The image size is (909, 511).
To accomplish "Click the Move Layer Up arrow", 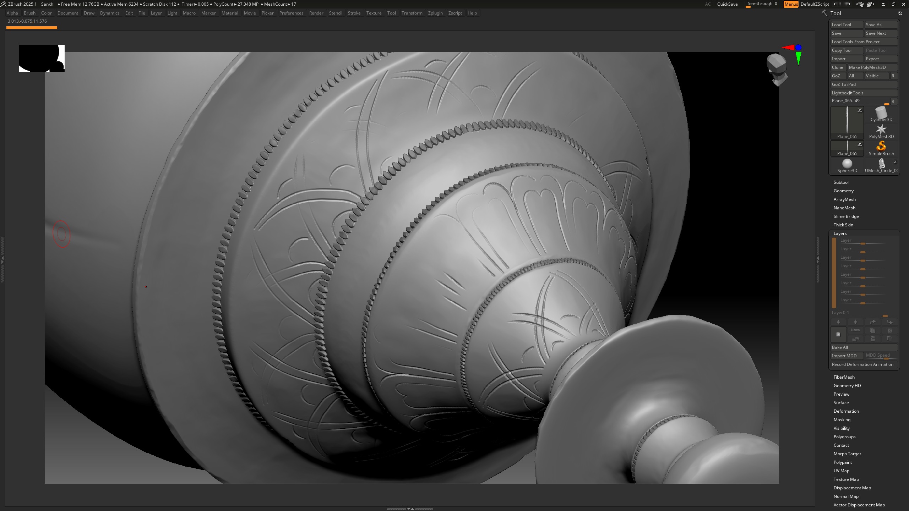I will pyautogui.click(x=838, y=322).
